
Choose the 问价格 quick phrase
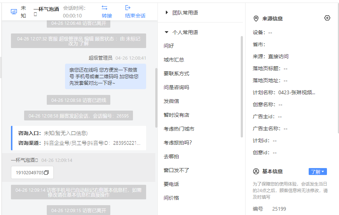point(171,198)
